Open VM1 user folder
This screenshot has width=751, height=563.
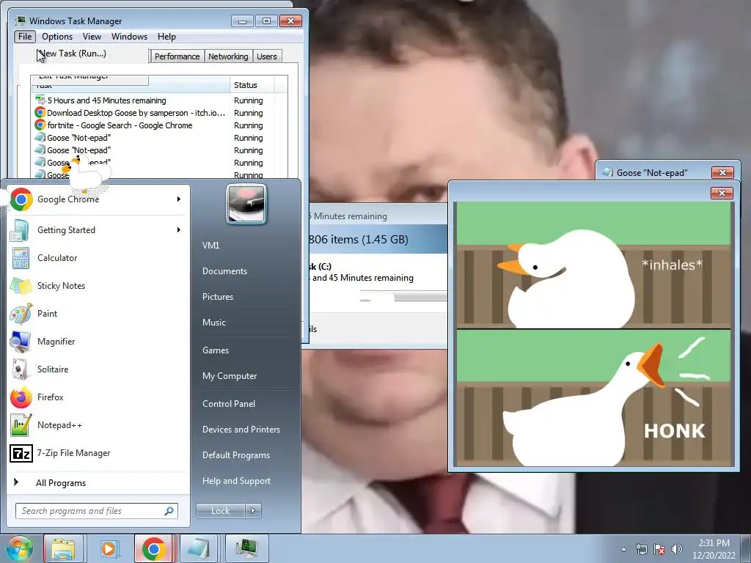pos(210,245)
